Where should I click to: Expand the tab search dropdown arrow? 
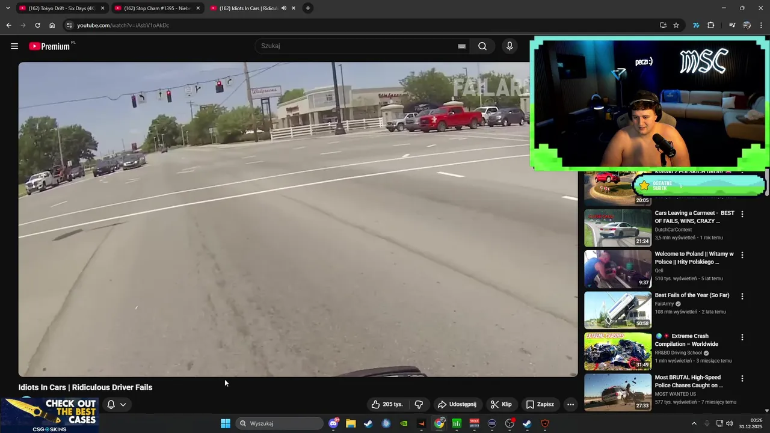tap(8, 8)
